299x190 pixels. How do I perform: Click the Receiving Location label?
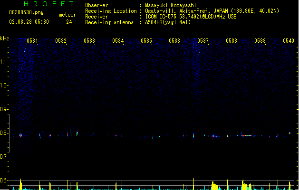(111, 11)
